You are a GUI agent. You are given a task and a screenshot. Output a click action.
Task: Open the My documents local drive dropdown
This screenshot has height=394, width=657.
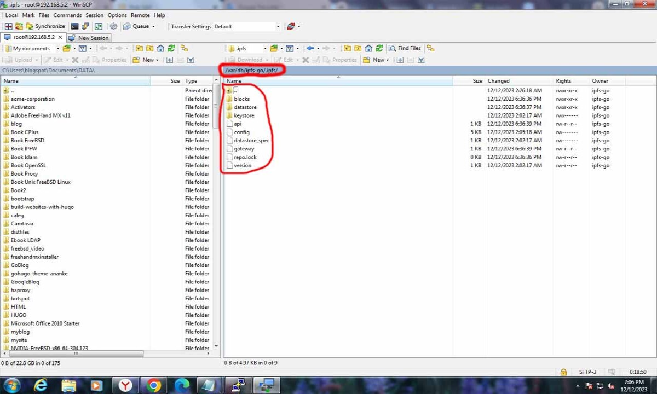[31, 48]
